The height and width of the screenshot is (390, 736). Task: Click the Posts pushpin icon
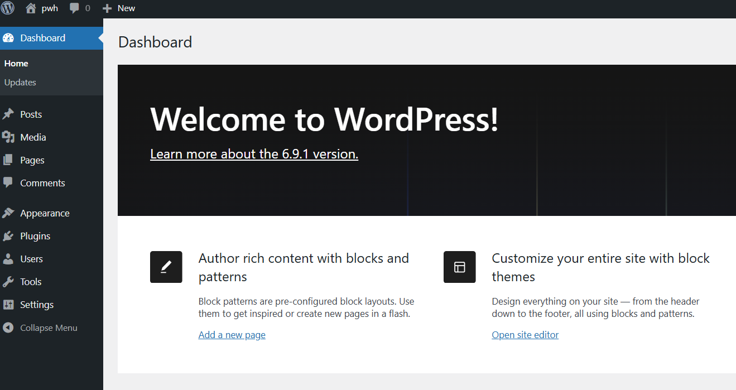[8, 114]
